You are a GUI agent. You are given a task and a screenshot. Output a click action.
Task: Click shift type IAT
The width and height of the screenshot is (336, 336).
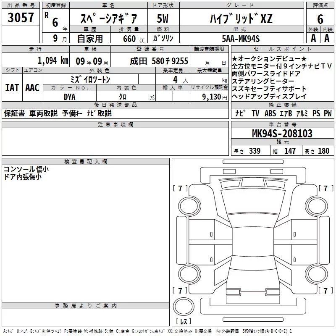tap(12, 88)
